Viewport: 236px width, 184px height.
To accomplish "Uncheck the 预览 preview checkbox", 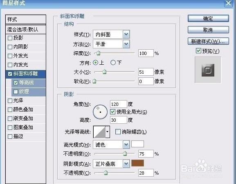I will click(x=198, y=51).
